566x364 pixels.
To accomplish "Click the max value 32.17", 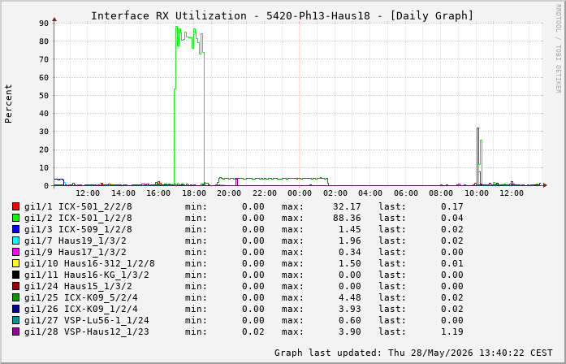I will pyautogui.click(x=347, y=206).
